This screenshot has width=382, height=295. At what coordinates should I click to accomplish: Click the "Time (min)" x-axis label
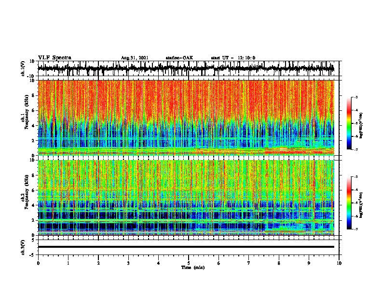pos(193,268)
